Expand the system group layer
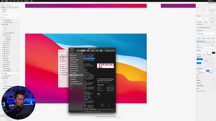216x121 pixels. coord(3,58)
